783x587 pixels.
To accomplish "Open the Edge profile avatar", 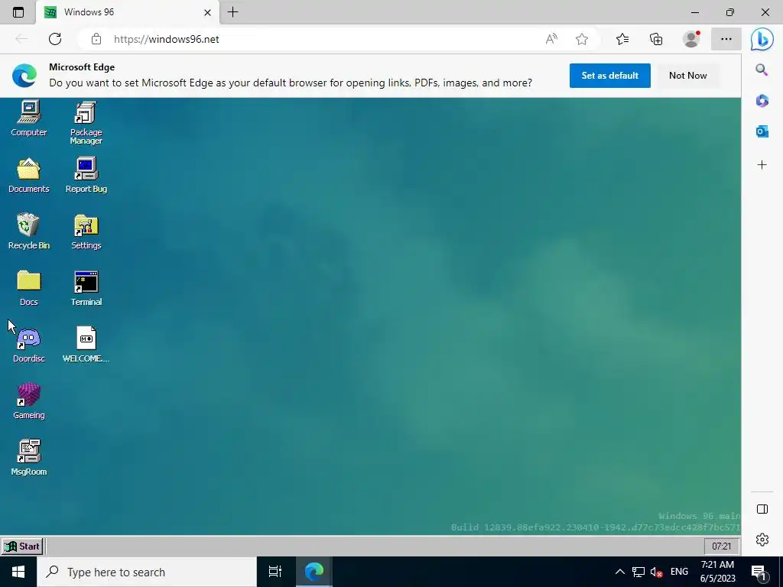I will (x=691, y=39).
